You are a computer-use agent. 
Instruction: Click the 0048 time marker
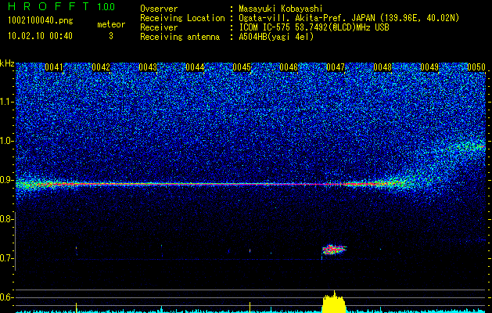tap(382, 67)
